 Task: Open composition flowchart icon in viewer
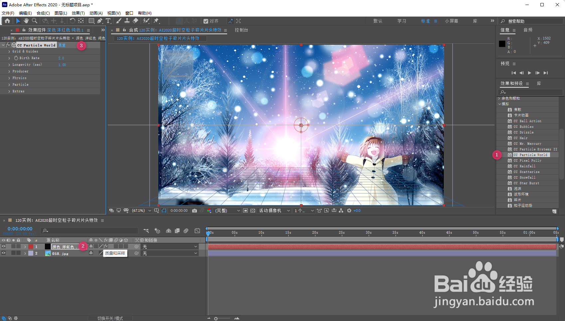[341, 211]
